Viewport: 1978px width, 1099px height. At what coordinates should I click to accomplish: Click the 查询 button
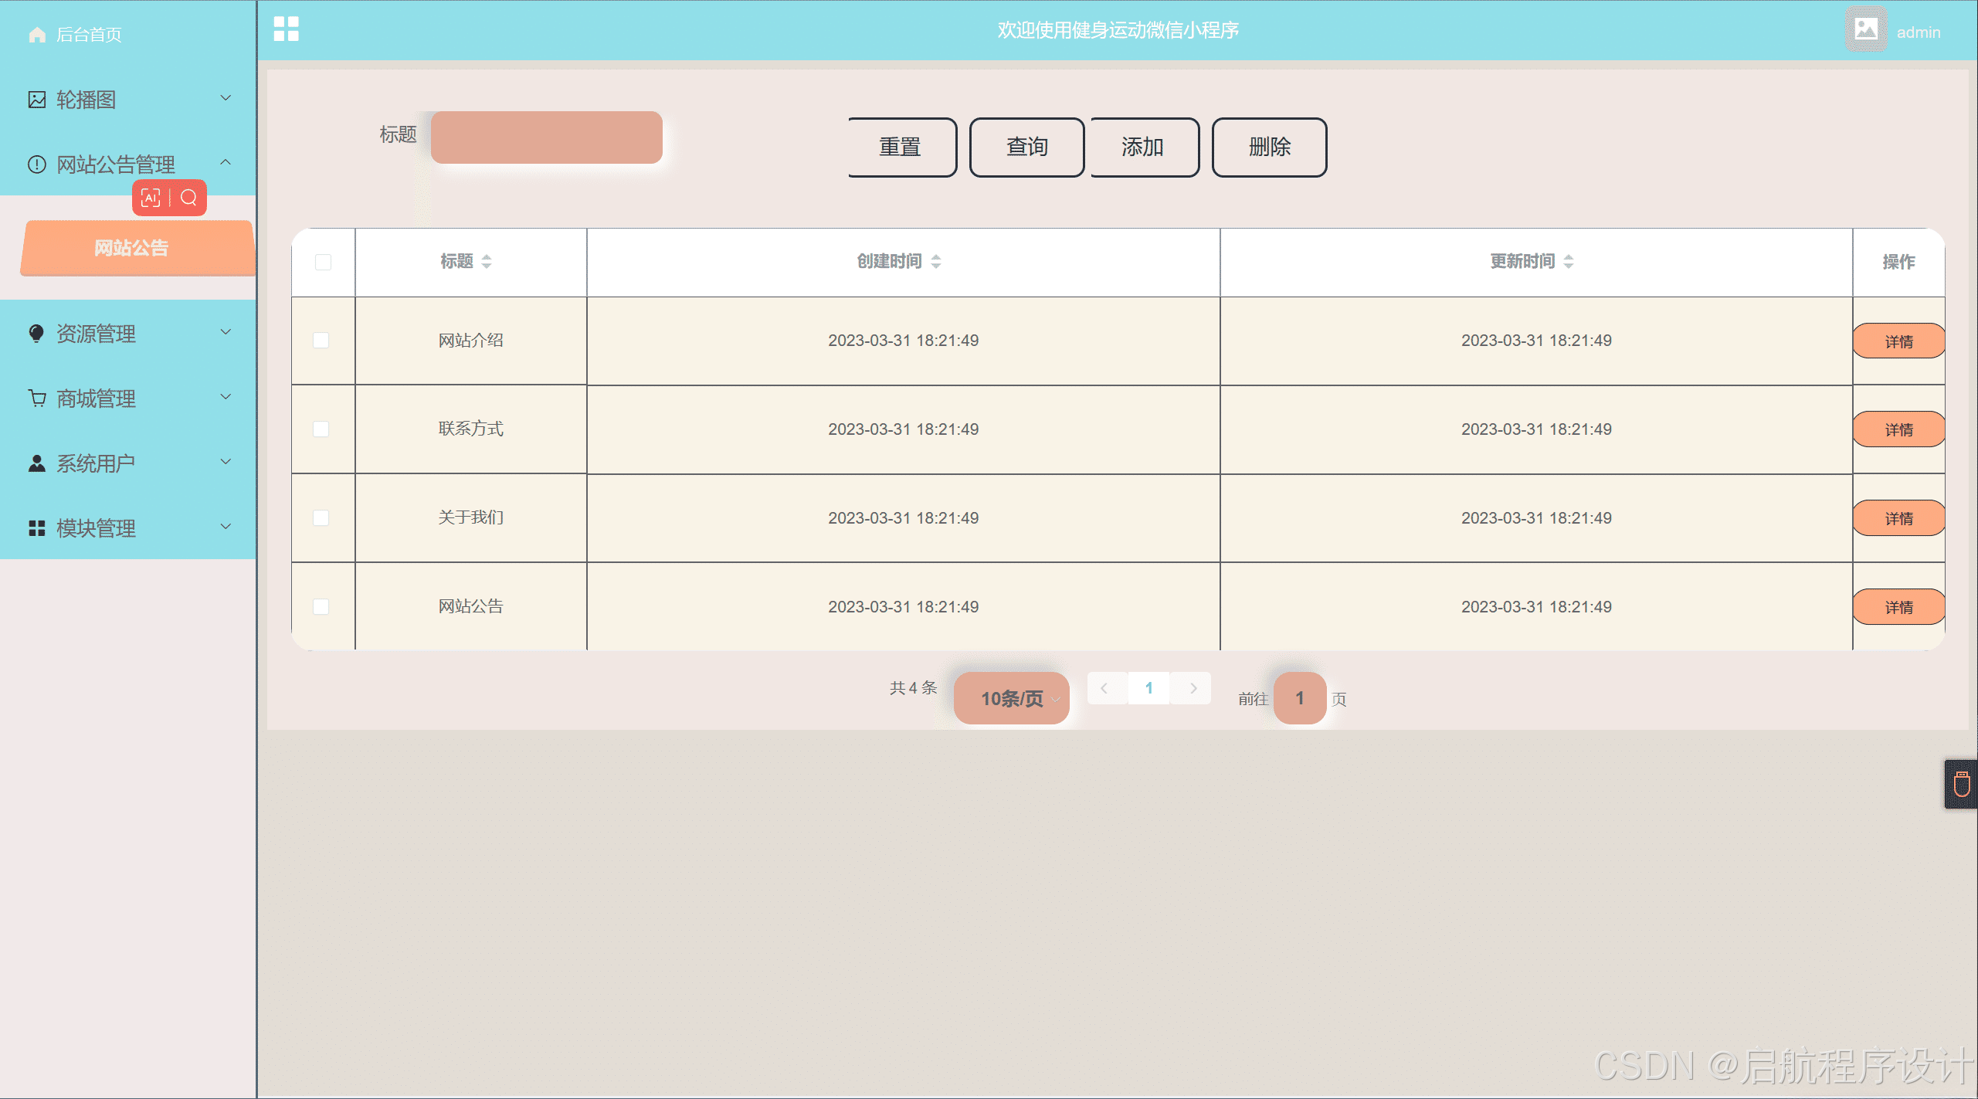(x=1027, y=147)
